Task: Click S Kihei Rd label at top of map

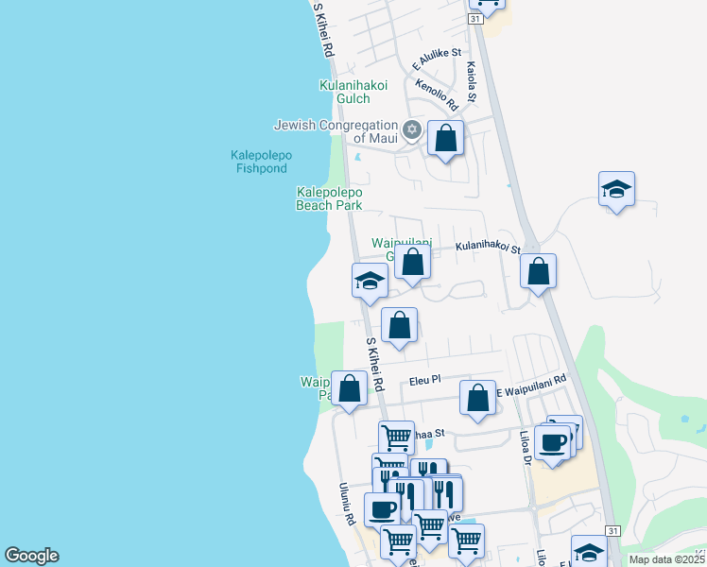Action: point(323,29)
